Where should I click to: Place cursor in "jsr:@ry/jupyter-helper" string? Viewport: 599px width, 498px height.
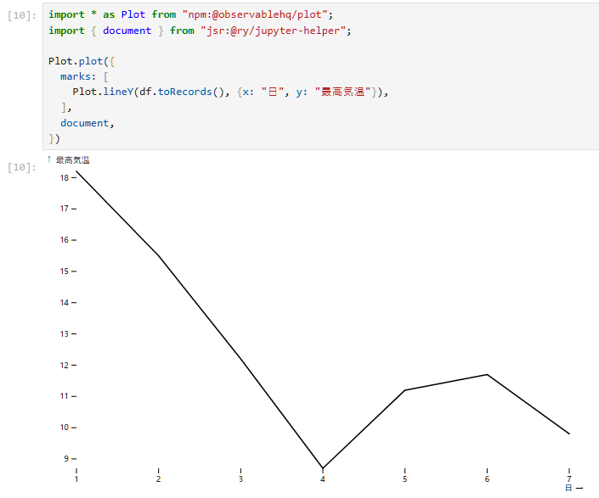275,31
